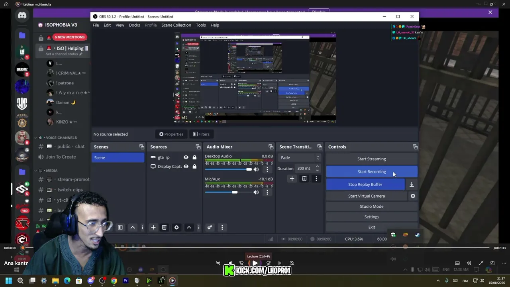Open the media player volume control
This screenshot has height=287, width=510.
pos(469,263)
